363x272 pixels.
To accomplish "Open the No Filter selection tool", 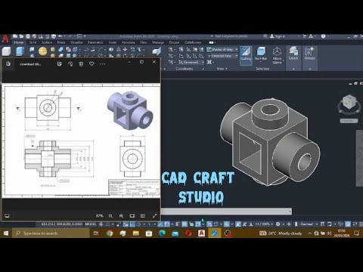I will click(261, 54).
